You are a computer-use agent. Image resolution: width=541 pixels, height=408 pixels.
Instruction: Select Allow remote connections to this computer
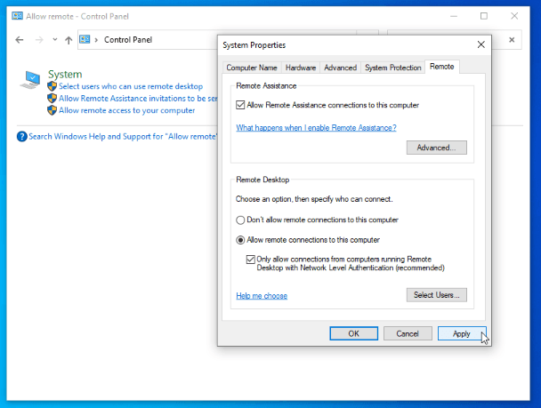coord(240,240)
